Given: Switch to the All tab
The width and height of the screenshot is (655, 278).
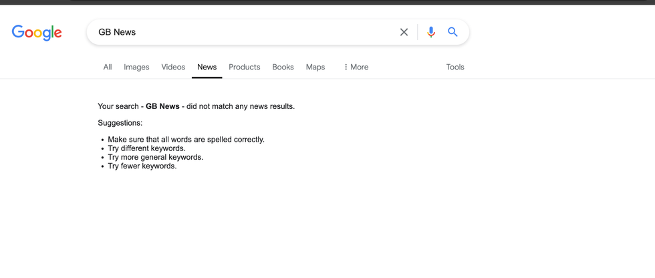Looking at the screenshot, I should click(108, 67).
